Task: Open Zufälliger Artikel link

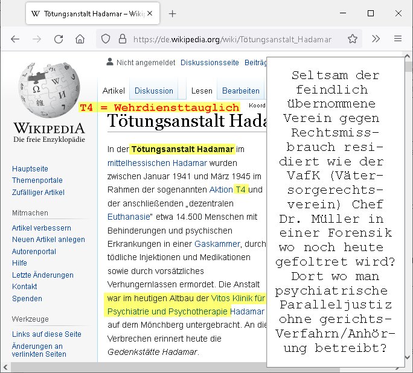Action: pyautogui.click(x=38, y=193)
